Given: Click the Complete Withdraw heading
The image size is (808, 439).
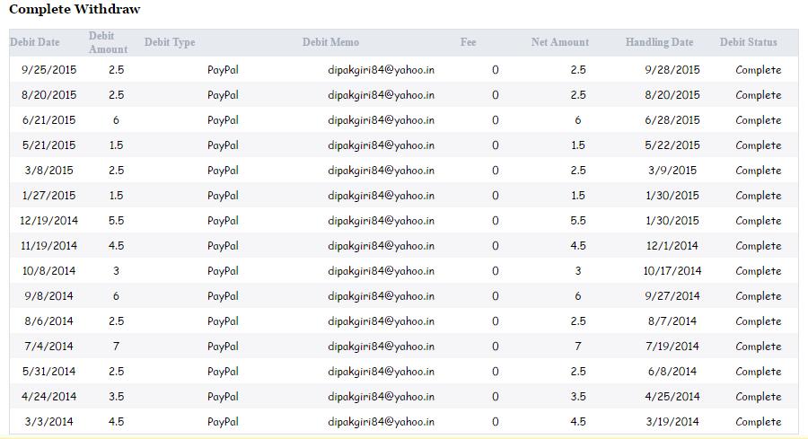Looking at the screenshot, I should coord(75,9).
